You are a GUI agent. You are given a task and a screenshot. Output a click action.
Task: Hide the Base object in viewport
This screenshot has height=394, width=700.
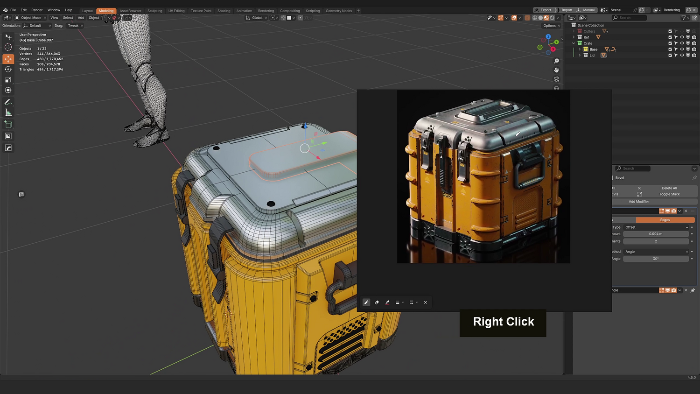pyautogui.click(x=682, y=49)
